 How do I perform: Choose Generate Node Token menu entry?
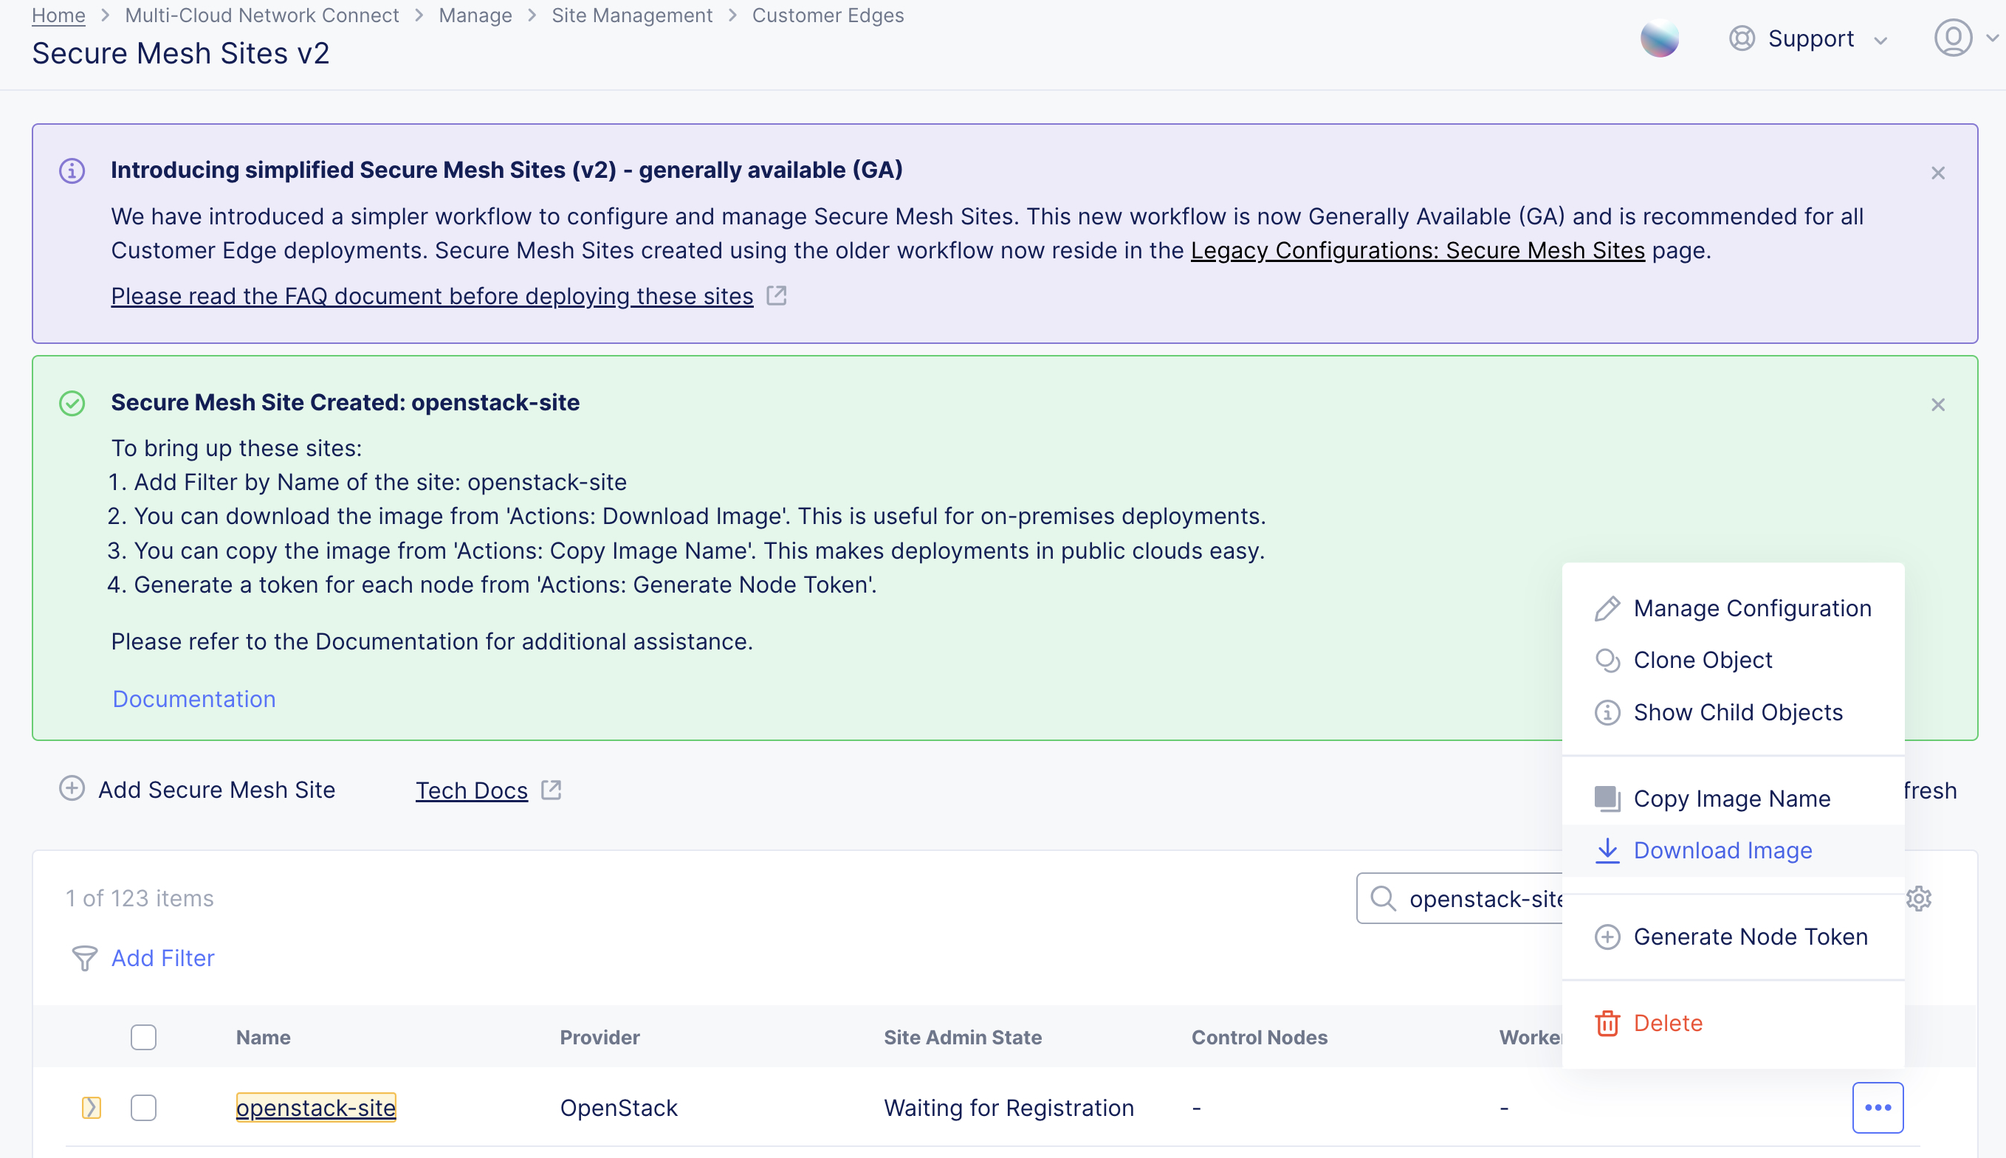(x=1750, y=937)
